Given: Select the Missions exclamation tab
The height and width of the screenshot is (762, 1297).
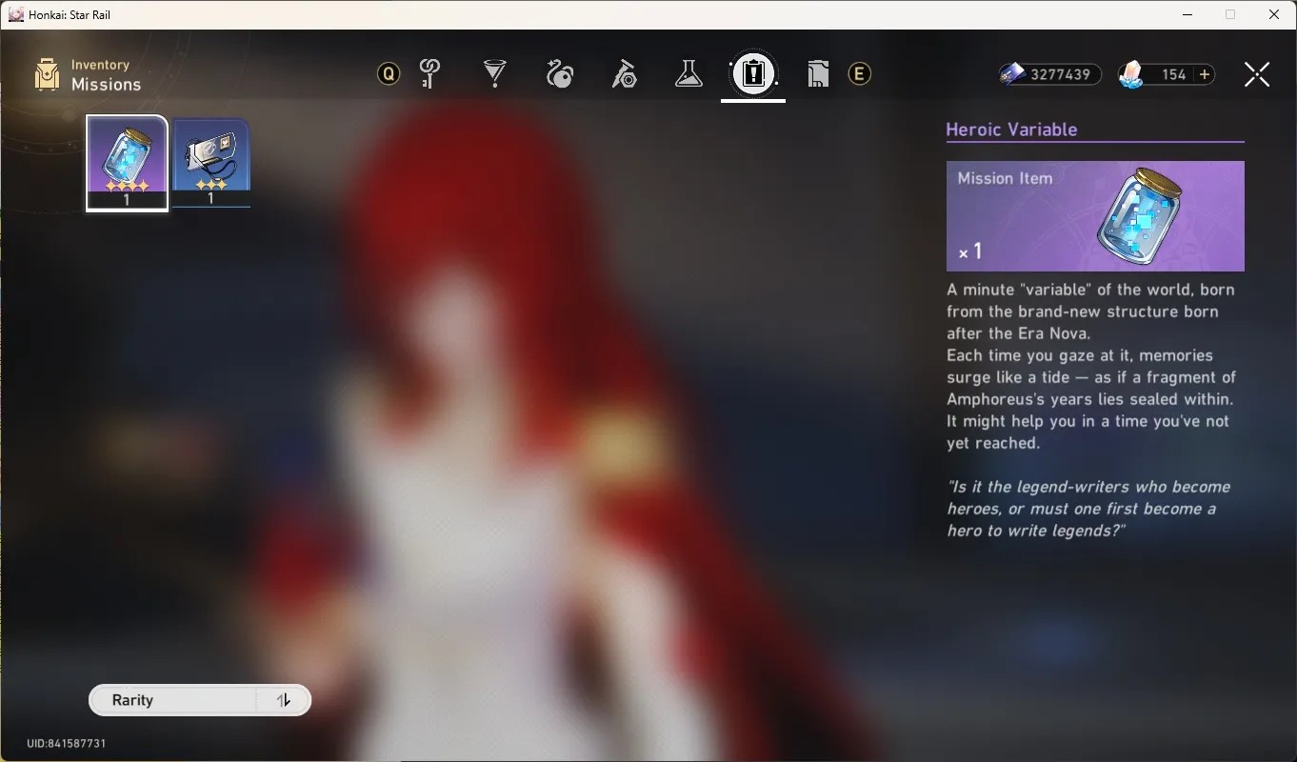Looking at the screenshot, I should 753,74.
